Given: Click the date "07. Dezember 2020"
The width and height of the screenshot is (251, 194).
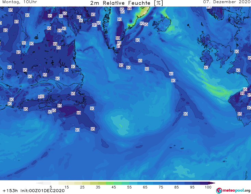Looking at the screenshot, I should click(x=227, y=2).
